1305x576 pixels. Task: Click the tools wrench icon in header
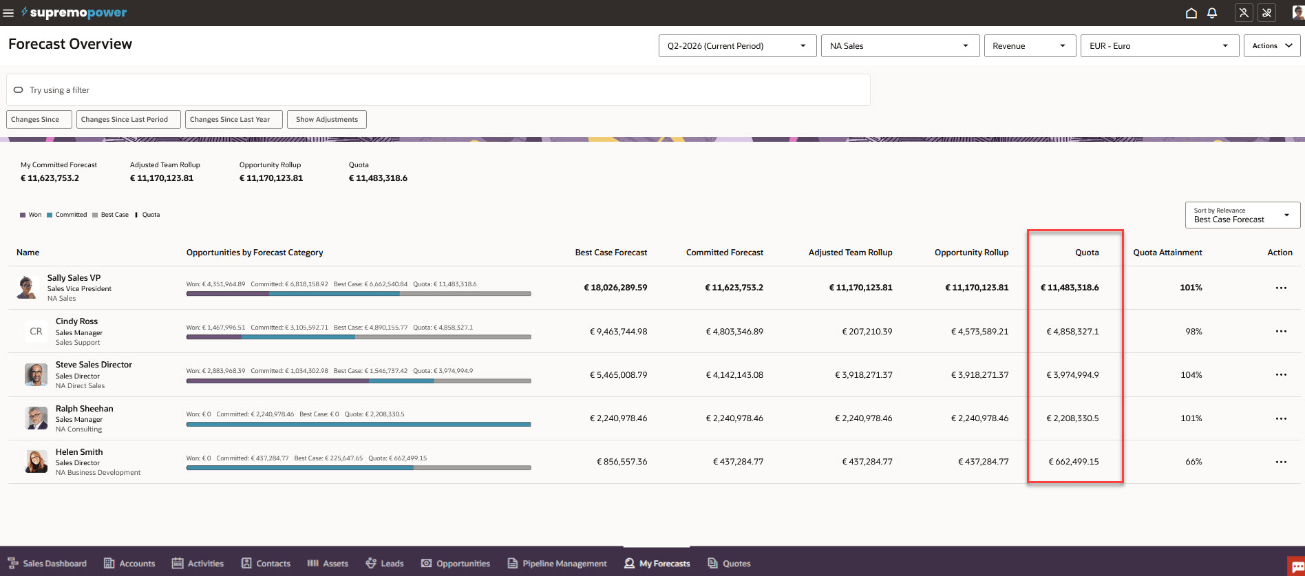pos(1266,13)
